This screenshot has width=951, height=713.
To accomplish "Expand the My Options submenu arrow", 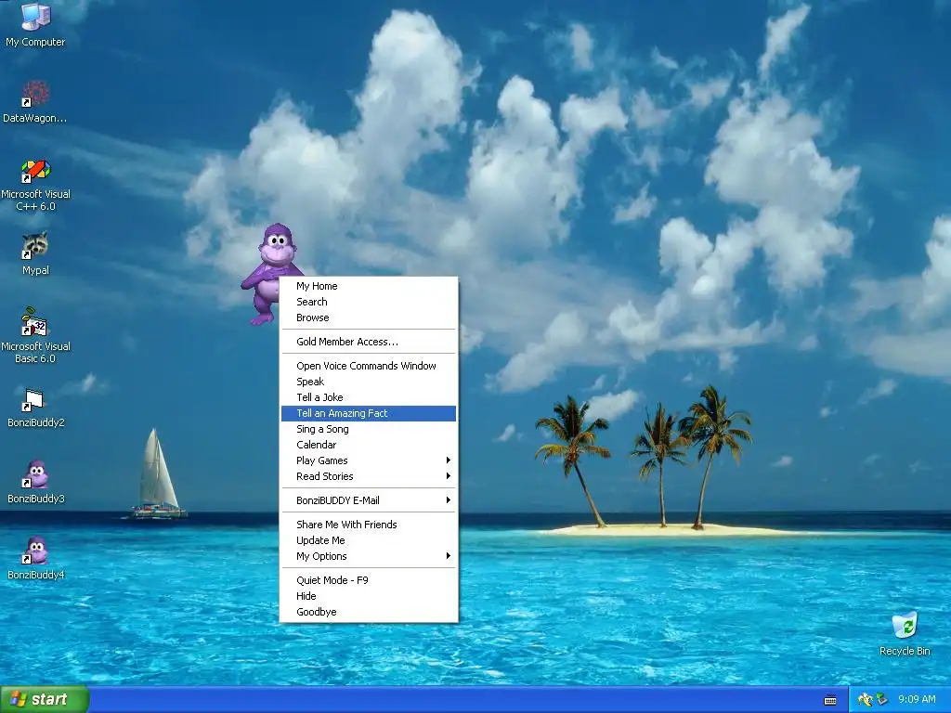I will (x=449, y=556).
